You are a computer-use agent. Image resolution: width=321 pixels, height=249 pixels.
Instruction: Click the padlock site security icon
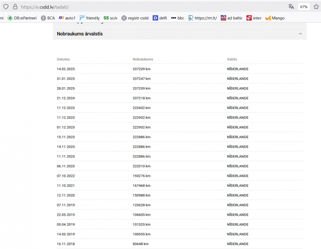tap(15, 7)
